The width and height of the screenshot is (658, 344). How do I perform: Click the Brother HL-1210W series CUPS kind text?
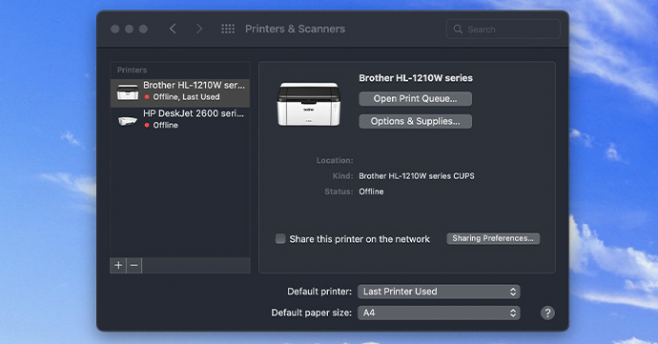pos(417,175)
